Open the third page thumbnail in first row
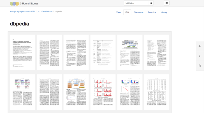Viewport: 204px width, 113px height. tap(76, 52)
